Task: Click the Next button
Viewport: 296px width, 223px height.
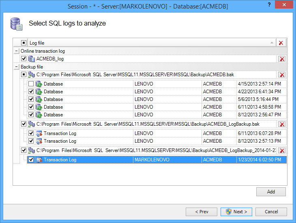Action: pyautogui.click(x=236, y=212)
